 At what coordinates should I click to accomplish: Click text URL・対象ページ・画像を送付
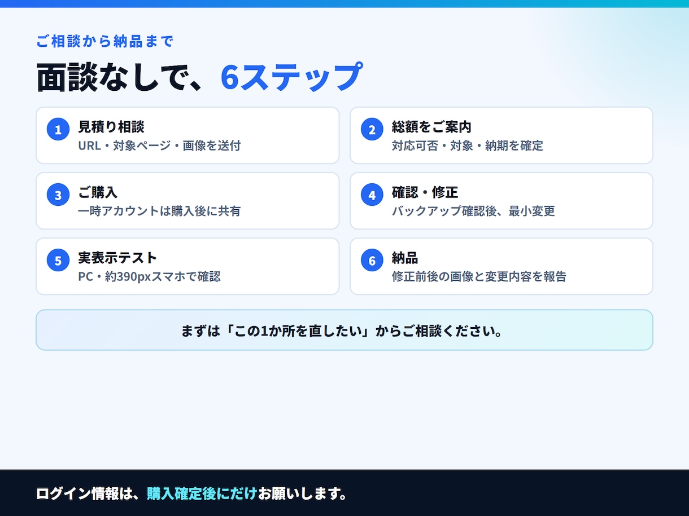click(x=159, y=145)
